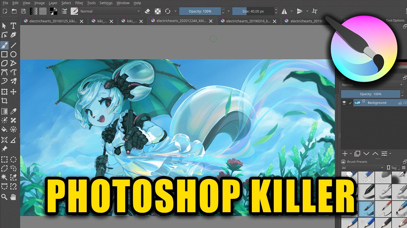Image resolution: width=407 pixels, height=228 pixels.
Task: Select the Zoom magnifier tool
Action: [4, 197]
